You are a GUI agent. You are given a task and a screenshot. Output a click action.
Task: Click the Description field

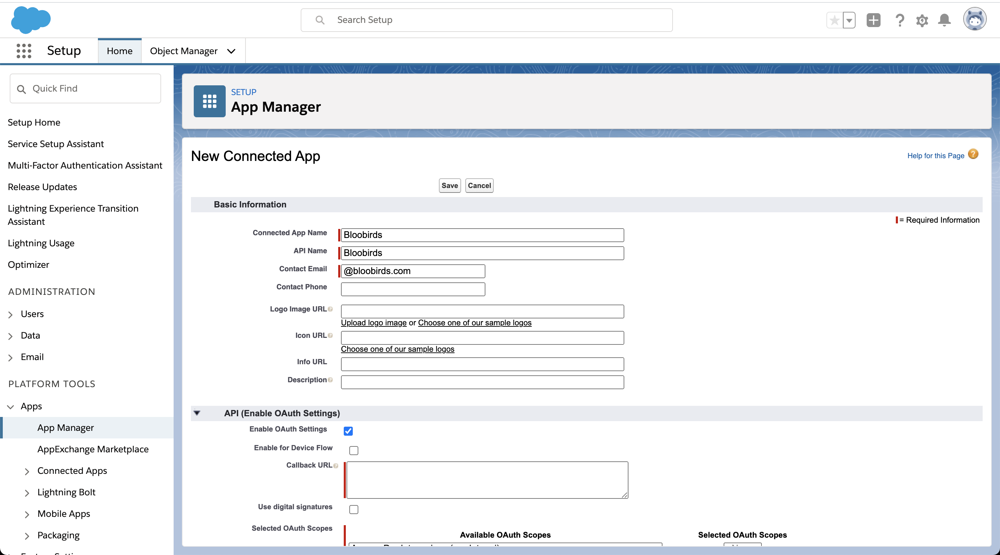pos(482,382)
